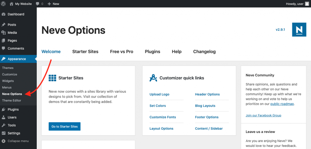Viewport: 311px width, 149px height.
Task: Click the plus icon next to New
Action: coord(49,4)
